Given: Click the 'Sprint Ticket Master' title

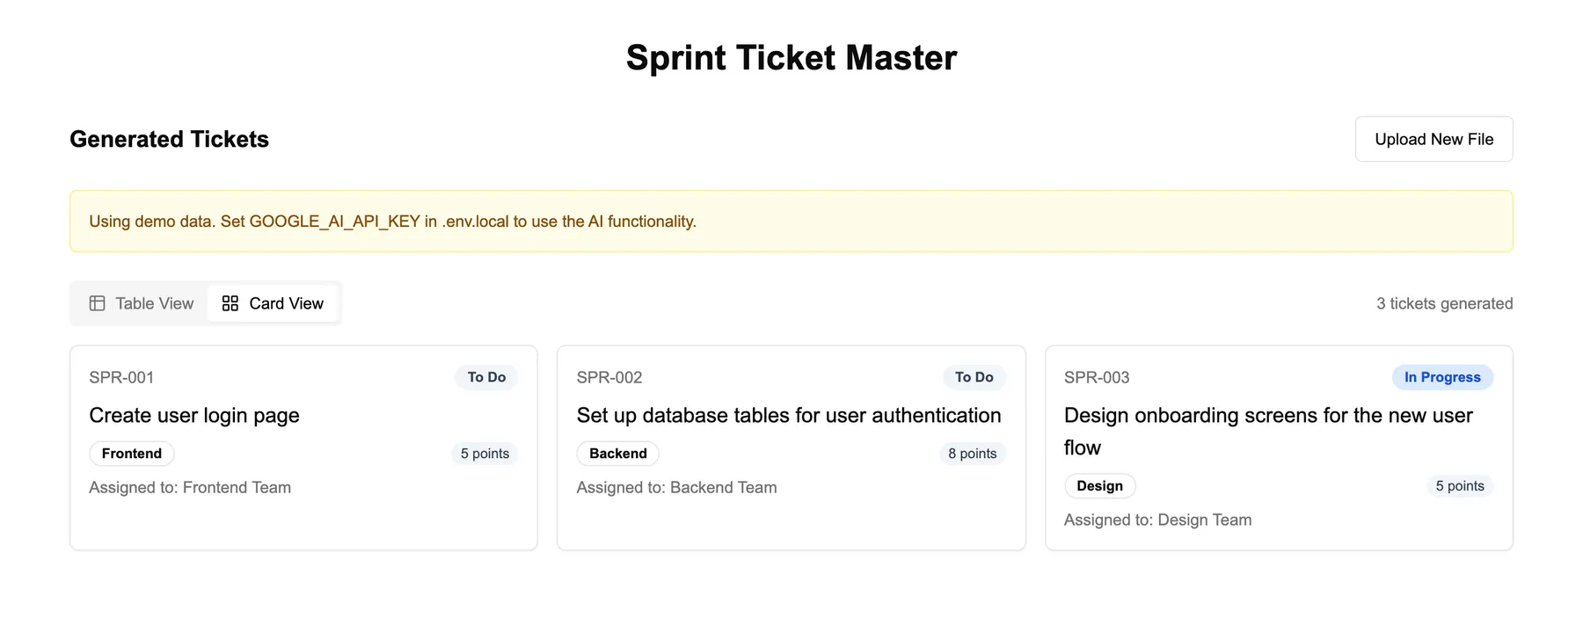Looking at the screenshot, I should [791, 58].
